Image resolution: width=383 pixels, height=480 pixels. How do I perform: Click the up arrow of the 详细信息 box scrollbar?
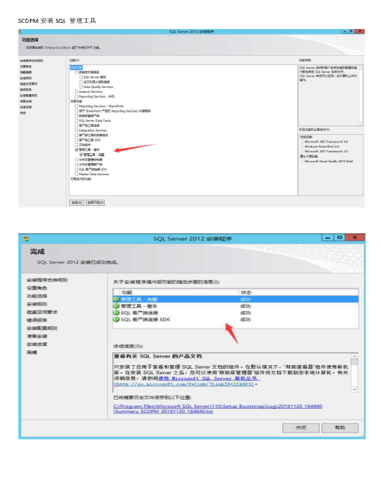point(354,356)
